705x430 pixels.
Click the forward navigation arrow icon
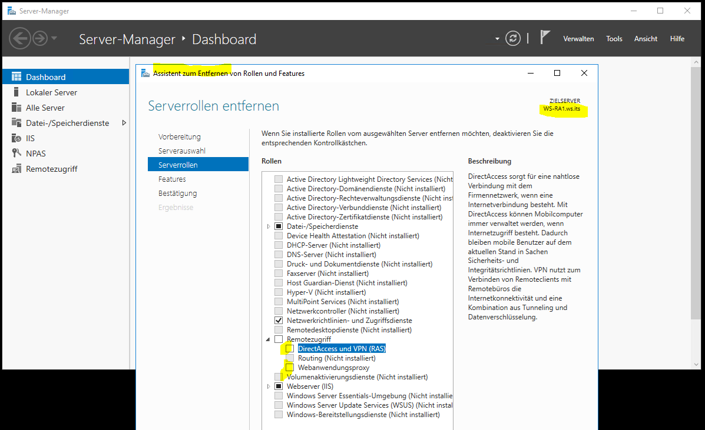click(40, 39)
